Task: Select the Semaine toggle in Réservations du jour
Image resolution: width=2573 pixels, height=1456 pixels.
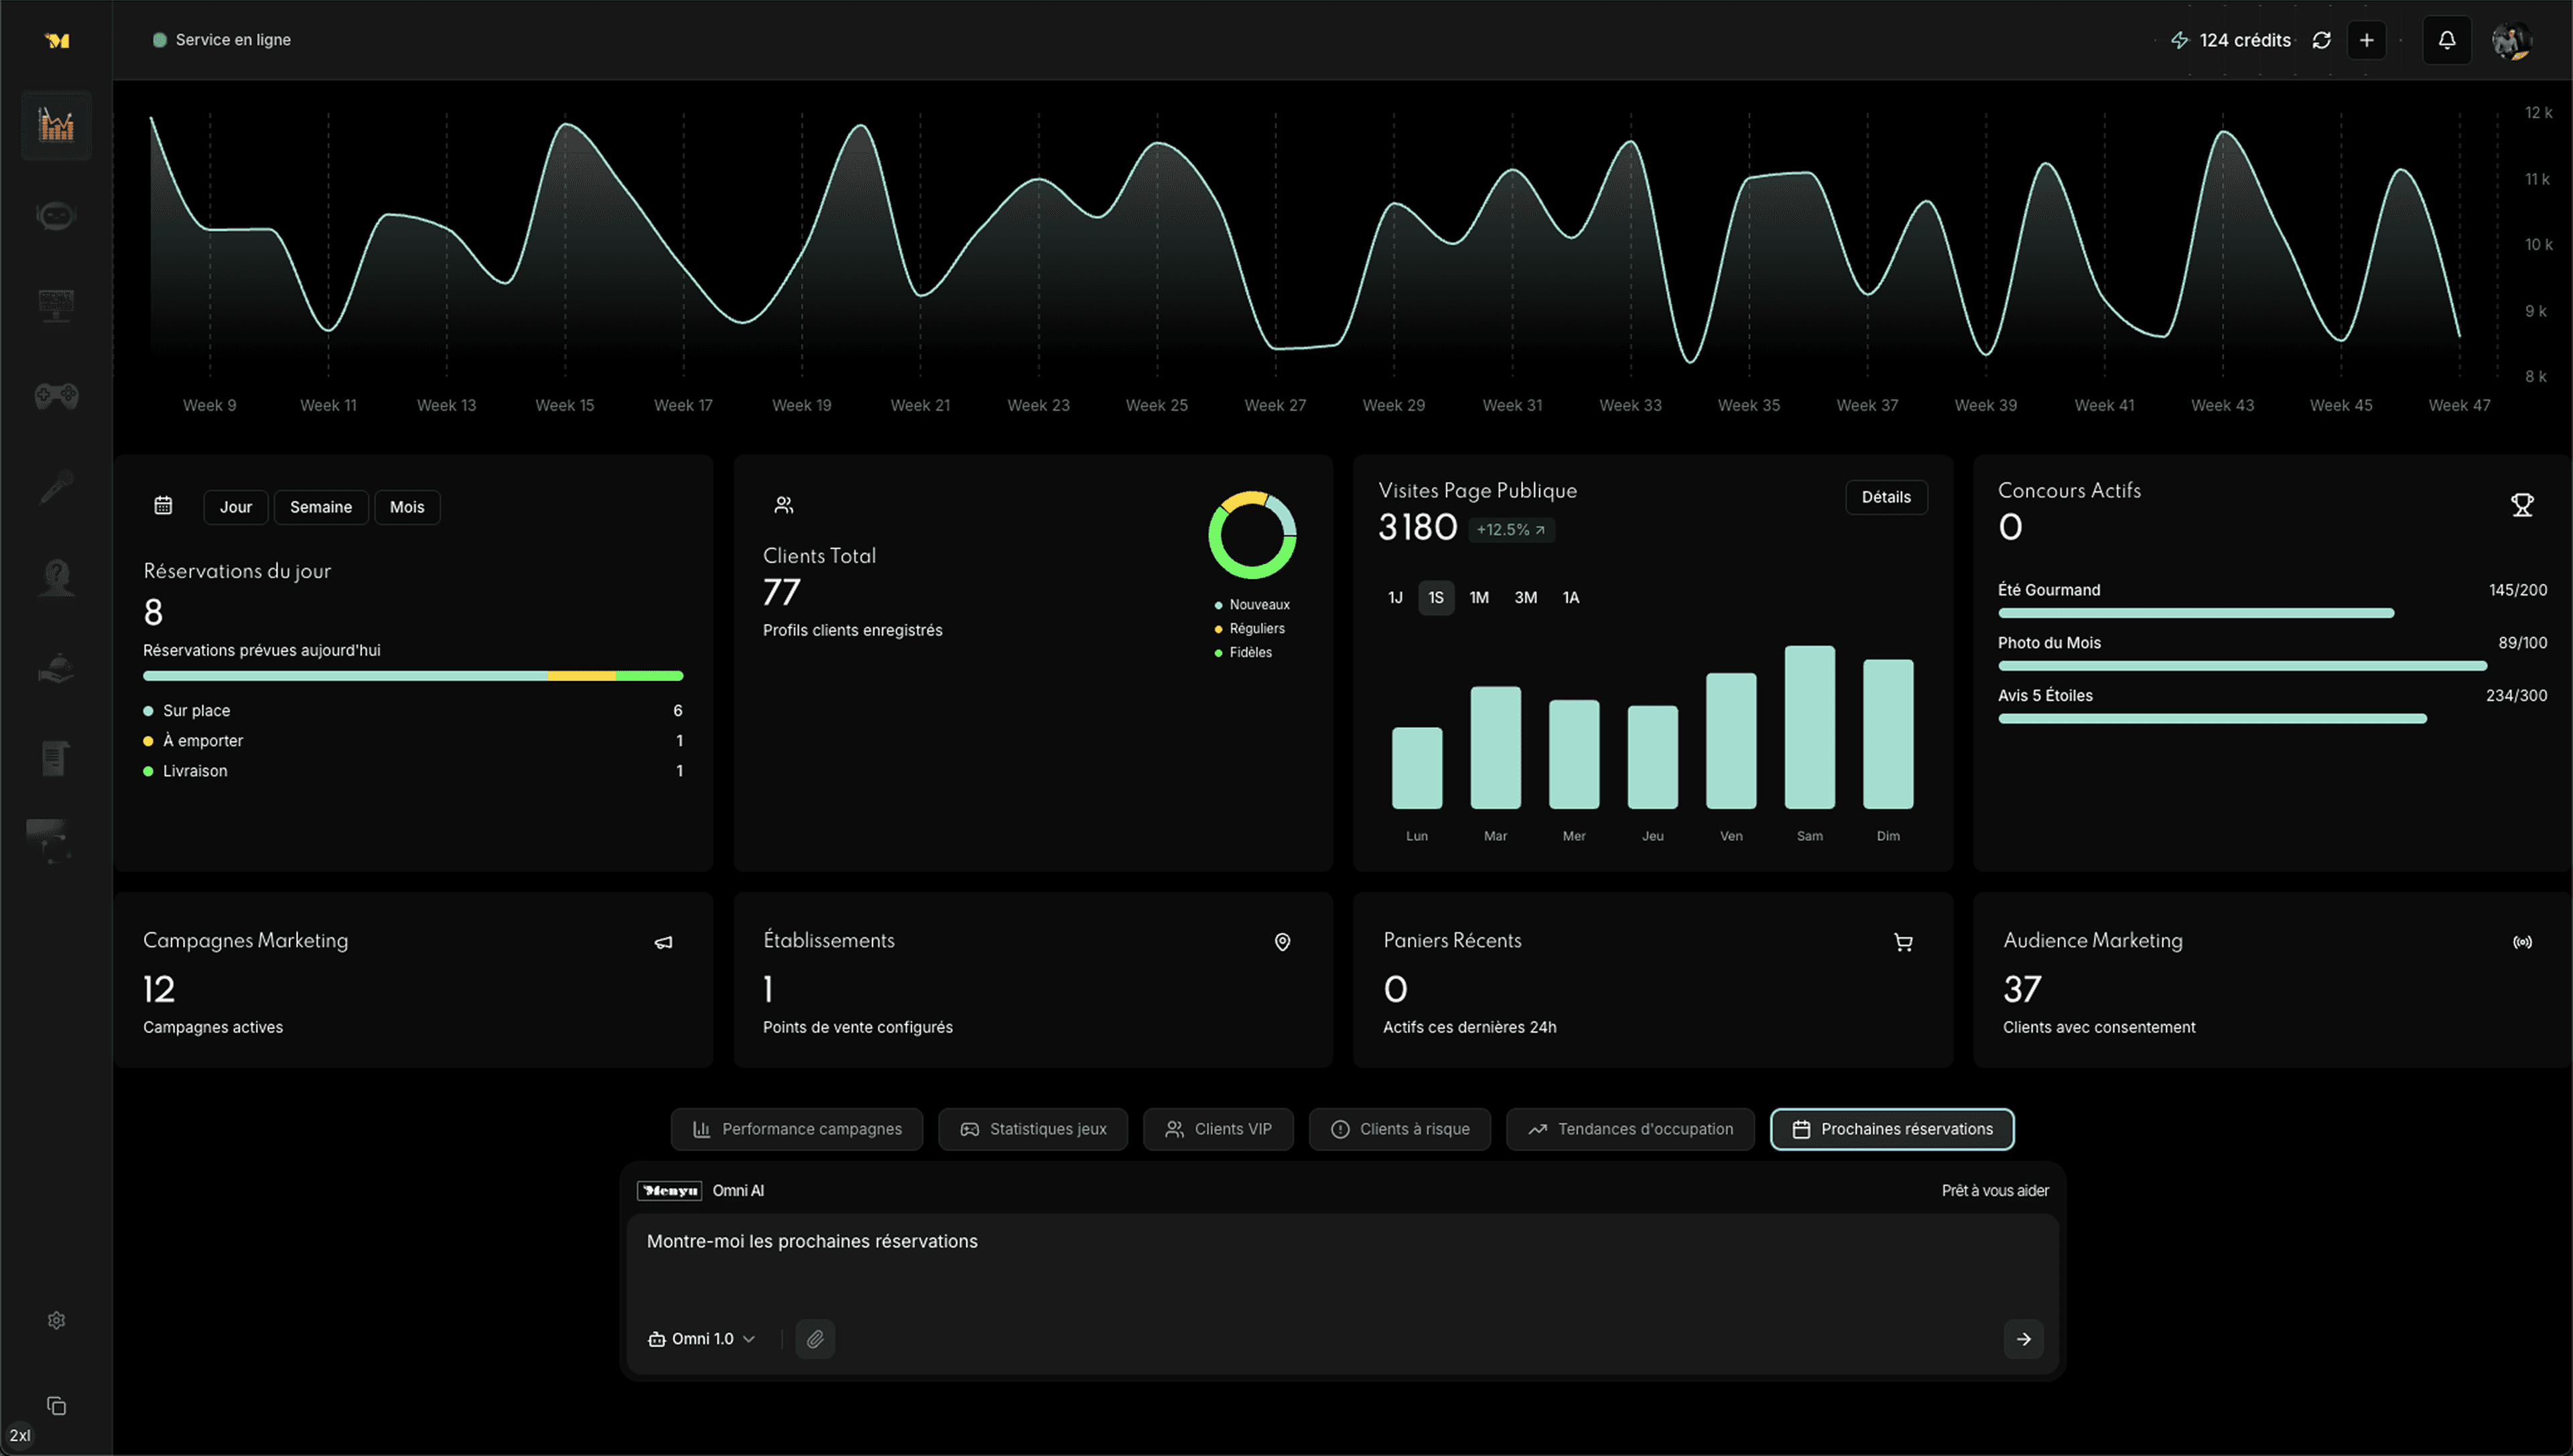Action: (320, 507)
